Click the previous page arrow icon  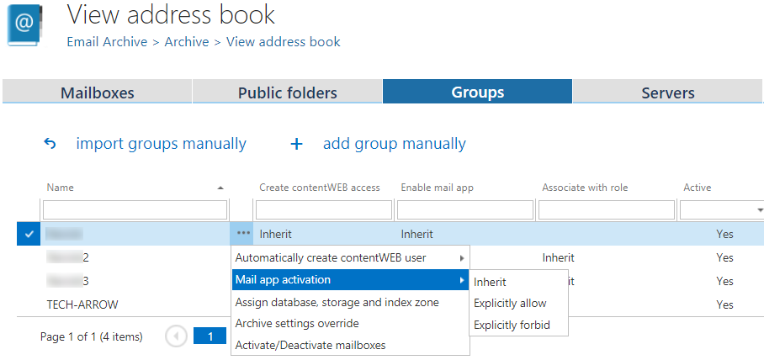pos(176,336)
